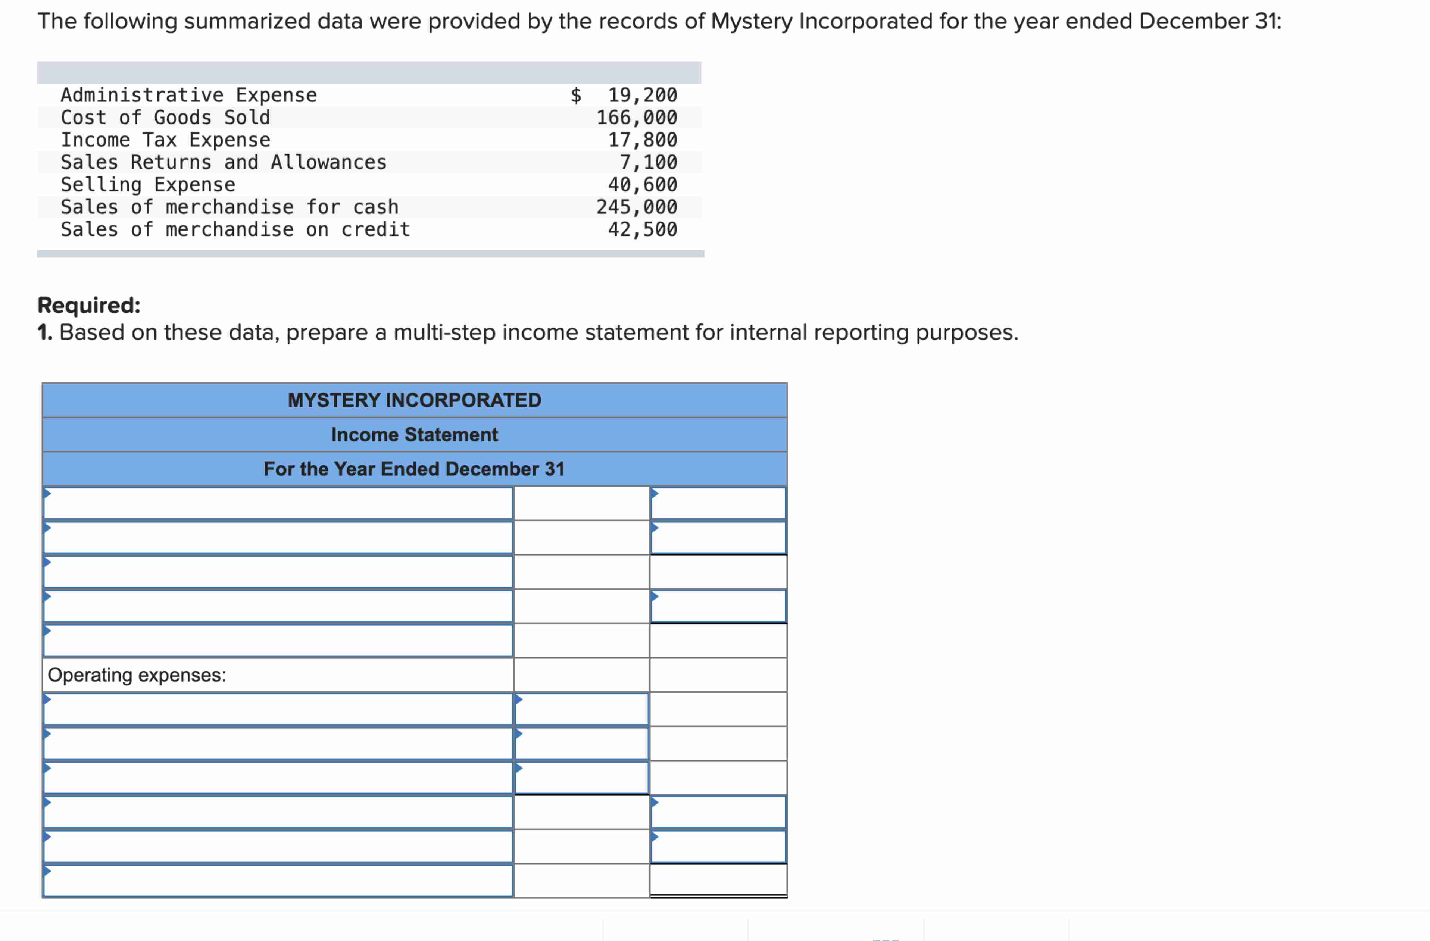
Task: Open first label dropdown below Operating expenses
Action: pyautogui.click(x=278, y=710)
